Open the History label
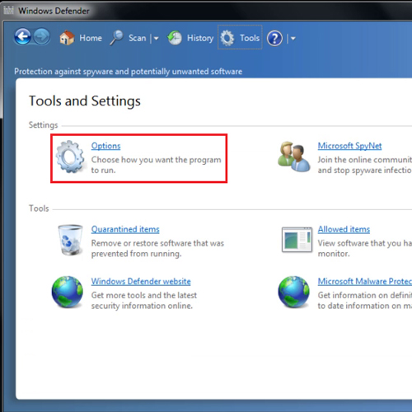 [x=200, y=38]
